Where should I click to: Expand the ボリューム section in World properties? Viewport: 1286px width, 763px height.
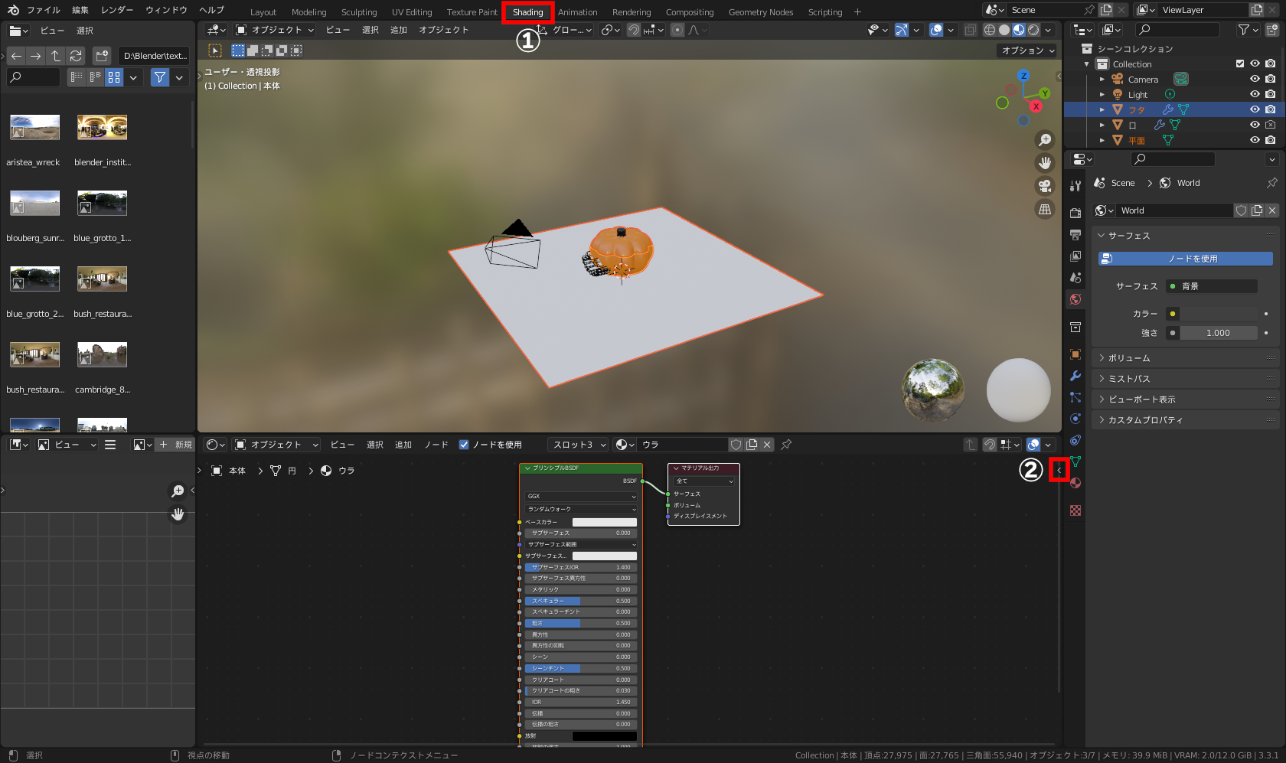pos(1125,357)
